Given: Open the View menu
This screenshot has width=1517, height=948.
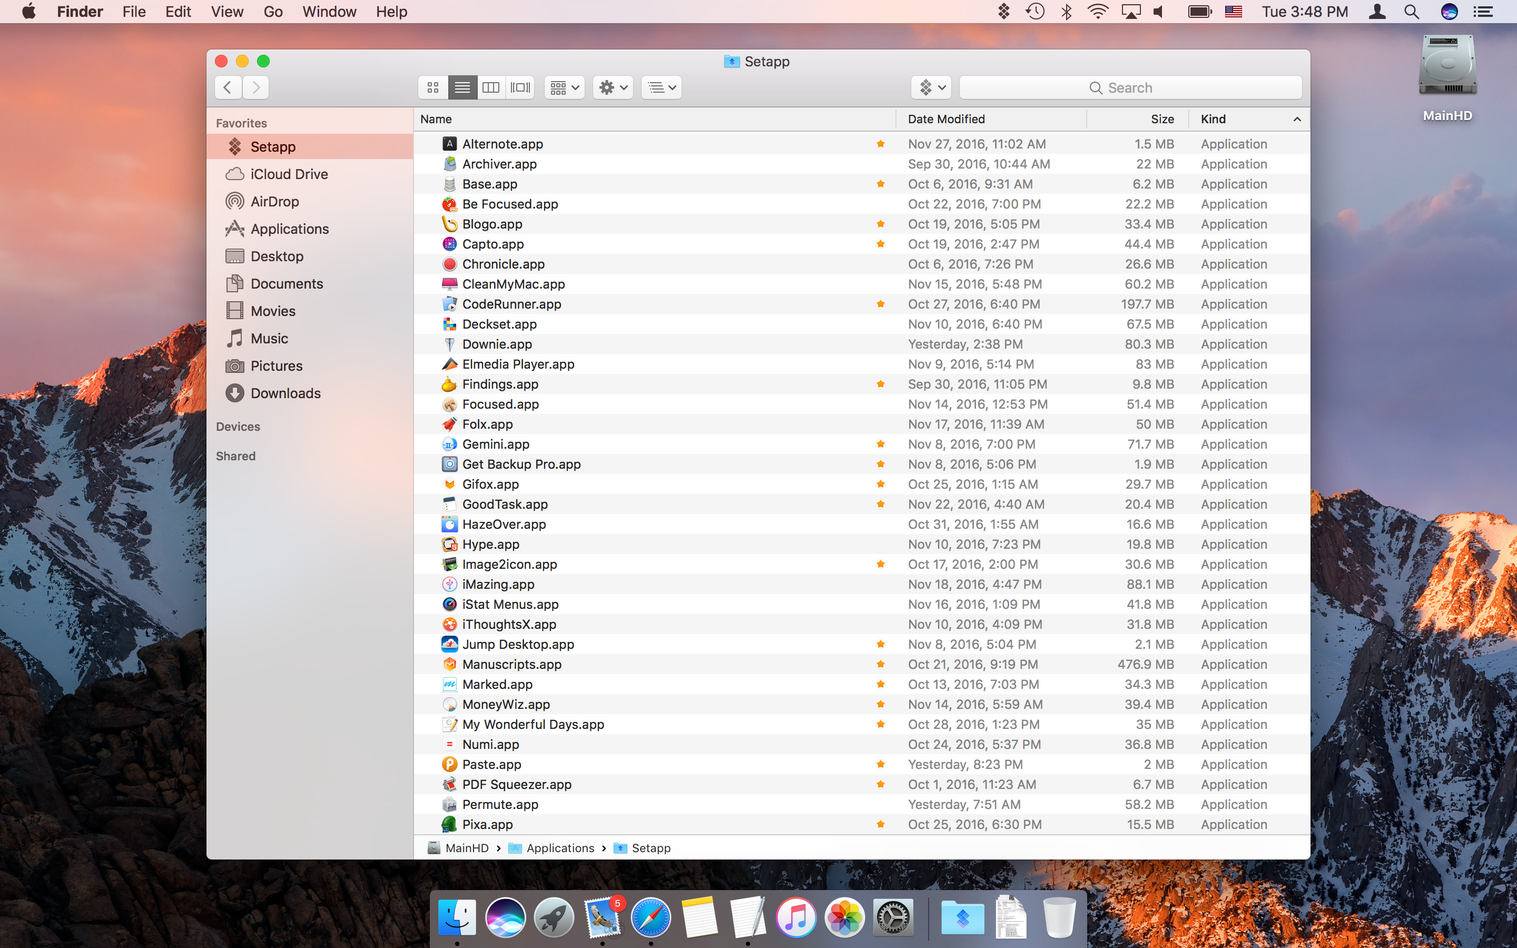Looking at the screenshot, I should 227,12.
